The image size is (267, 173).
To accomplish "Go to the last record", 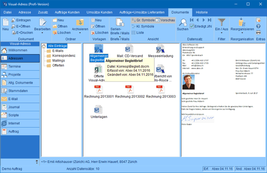I will 210,20.
